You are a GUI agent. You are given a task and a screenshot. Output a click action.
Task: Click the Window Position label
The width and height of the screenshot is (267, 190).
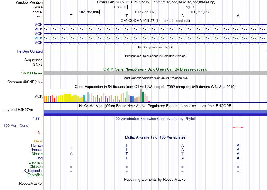point(29,2)
